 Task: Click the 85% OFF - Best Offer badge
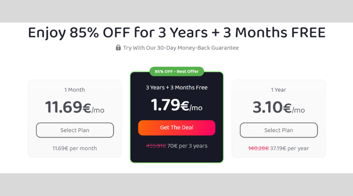pyautogui.click(x=176, y=71)
